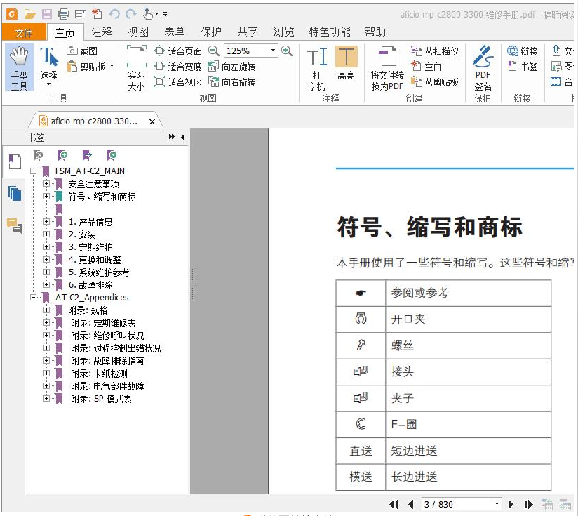The image size is (578, 516).
Task: Open the 125% zoom level dropdown
Action: pyautogui.click(x=273, y=51)
